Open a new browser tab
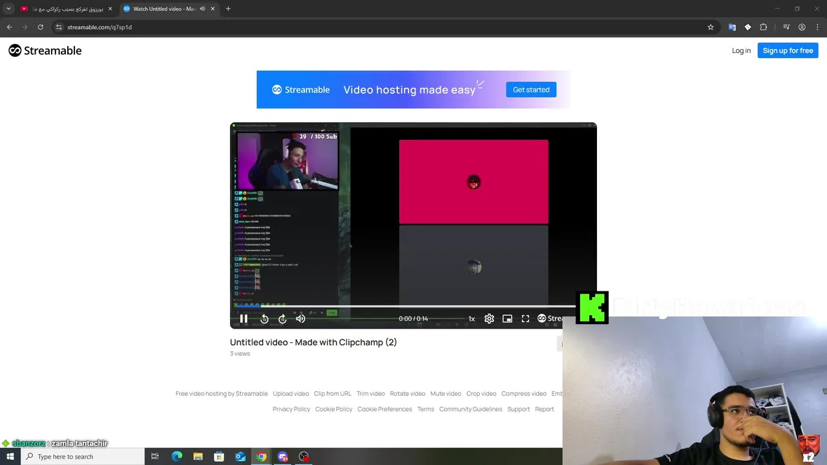The image size is (827, 465). (x=228, y=9)
